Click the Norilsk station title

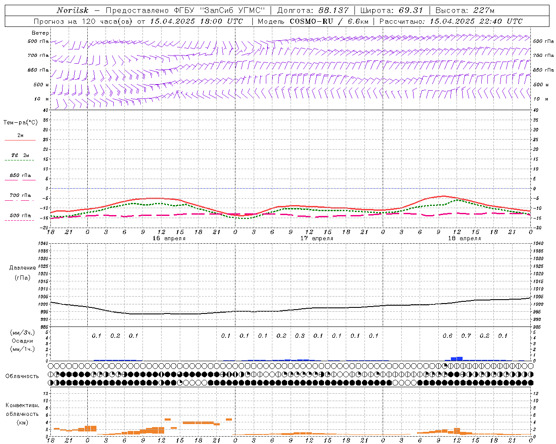click(x=73, y=10)
